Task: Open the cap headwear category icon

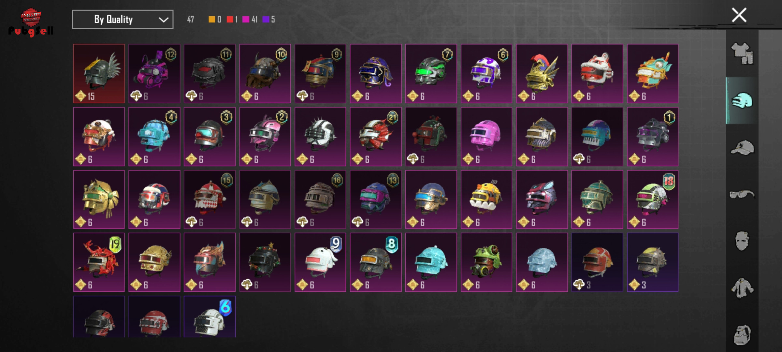Action: pyautogui.click(x=742, y=148)
